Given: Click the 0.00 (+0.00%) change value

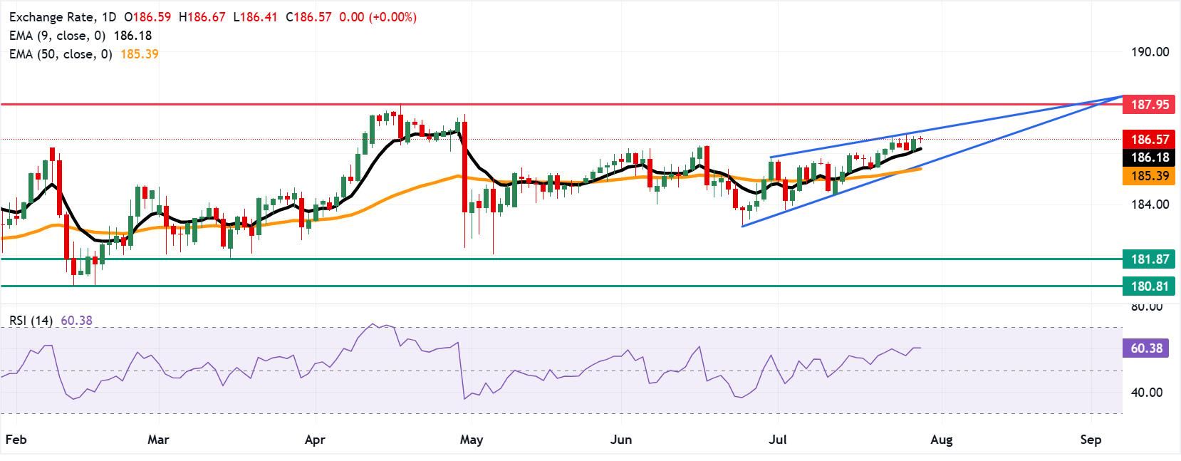Looking at the screenshot, I should pyautogui.click(x=378, y=17).
